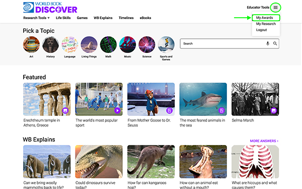Click book badge on Paddington bear card
The image size is (302, 189).
170,110
